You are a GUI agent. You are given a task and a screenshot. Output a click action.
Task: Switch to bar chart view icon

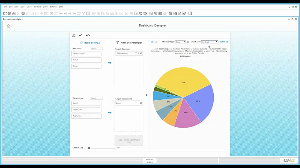click(152, 42)
